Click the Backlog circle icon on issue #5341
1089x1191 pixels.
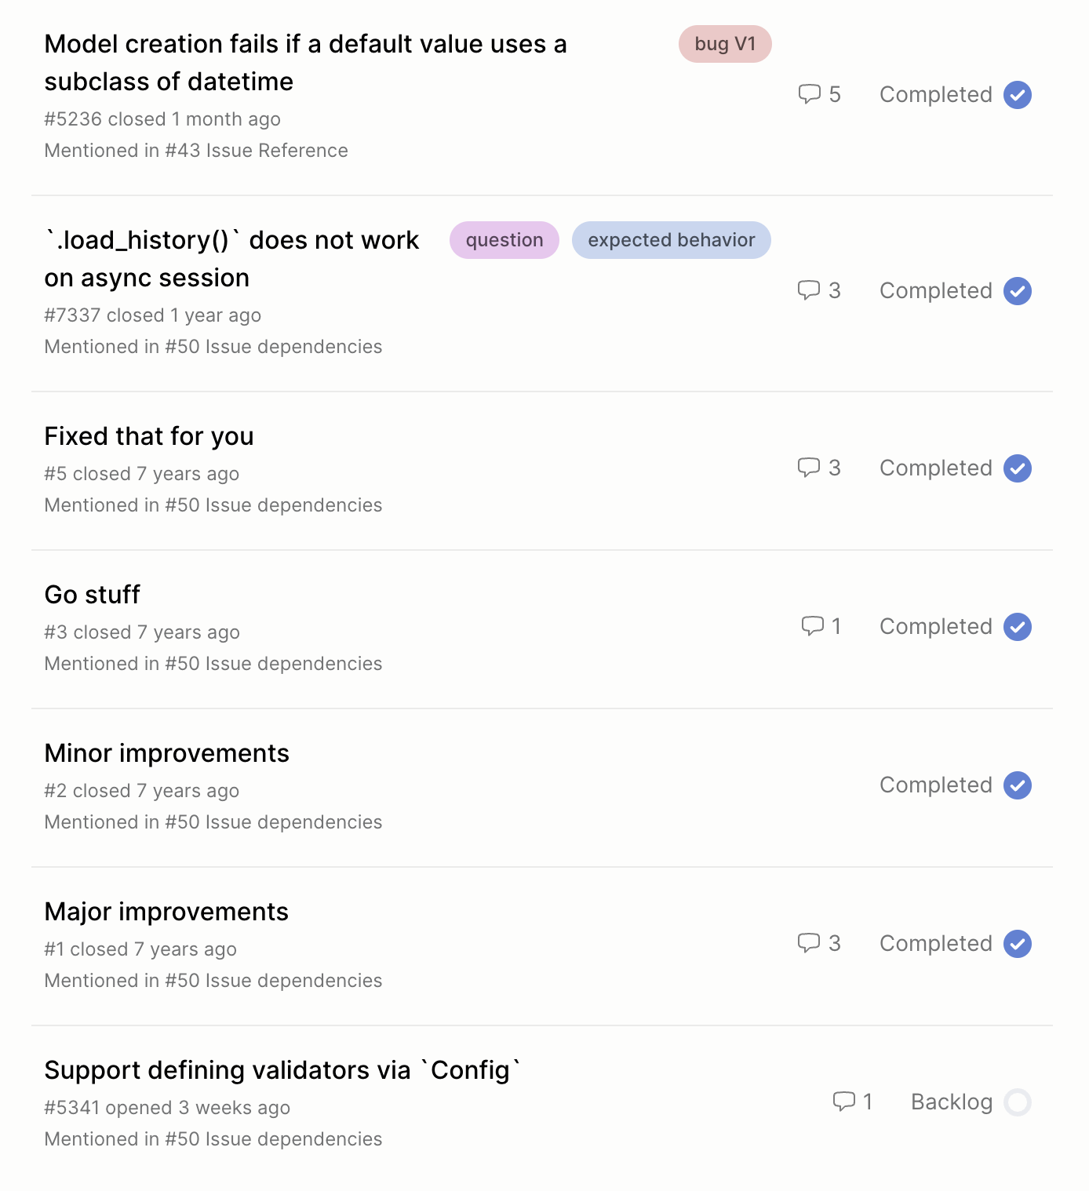(x=1018, y=1102)
